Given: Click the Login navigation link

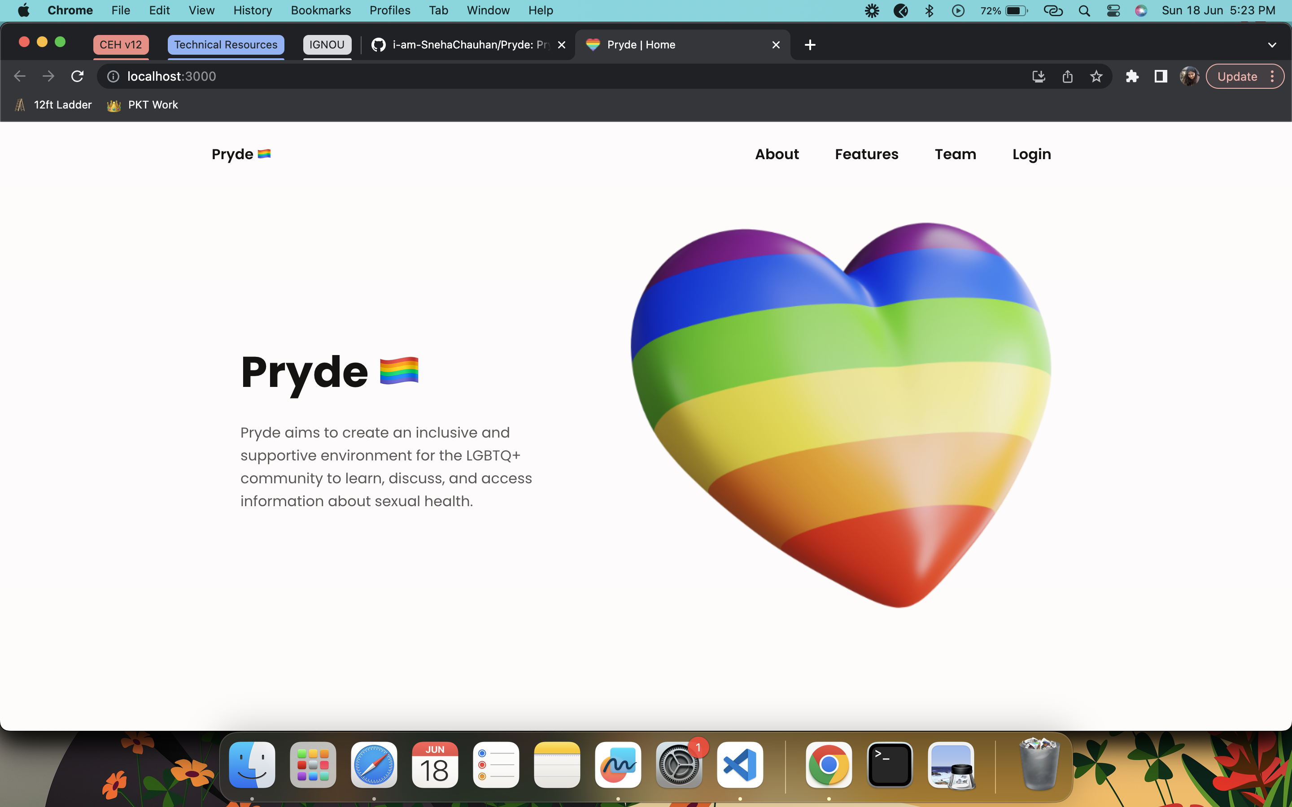Looking at the screenshot, I should tap(1031, 154).
